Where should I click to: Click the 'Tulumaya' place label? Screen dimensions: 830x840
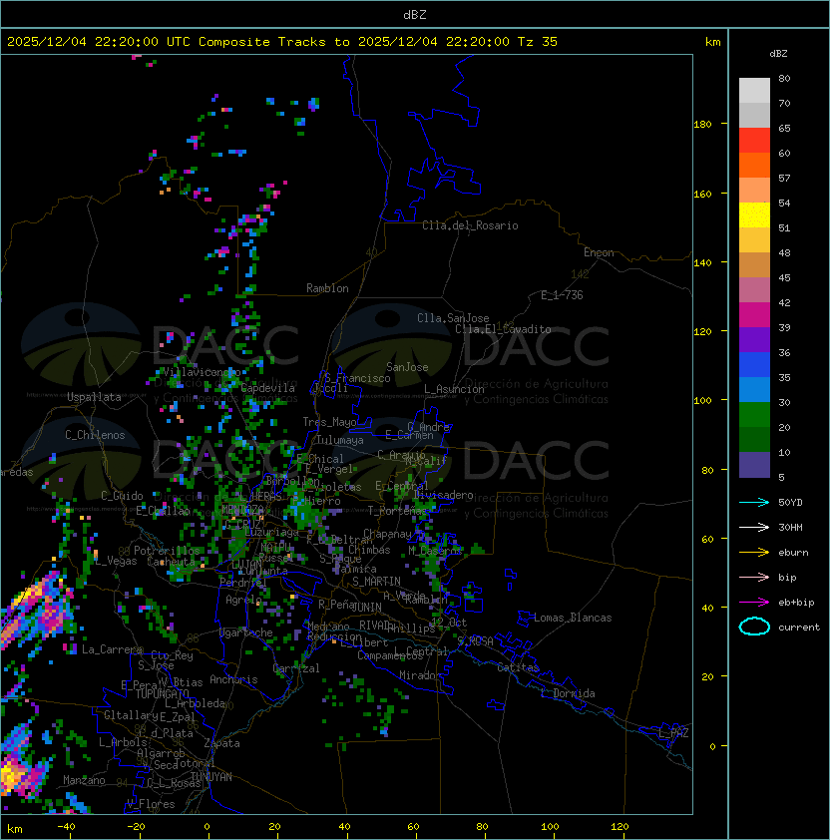coord(340,440)
